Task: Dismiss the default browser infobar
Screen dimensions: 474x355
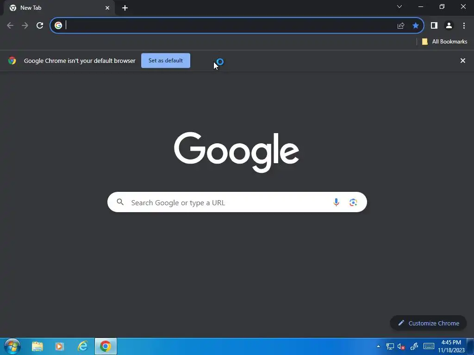Action: 462,61
